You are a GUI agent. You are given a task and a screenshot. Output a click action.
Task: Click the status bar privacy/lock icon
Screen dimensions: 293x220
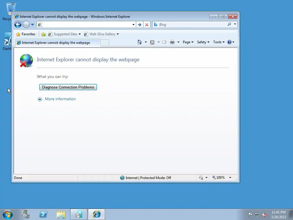(x=201, y=178)
